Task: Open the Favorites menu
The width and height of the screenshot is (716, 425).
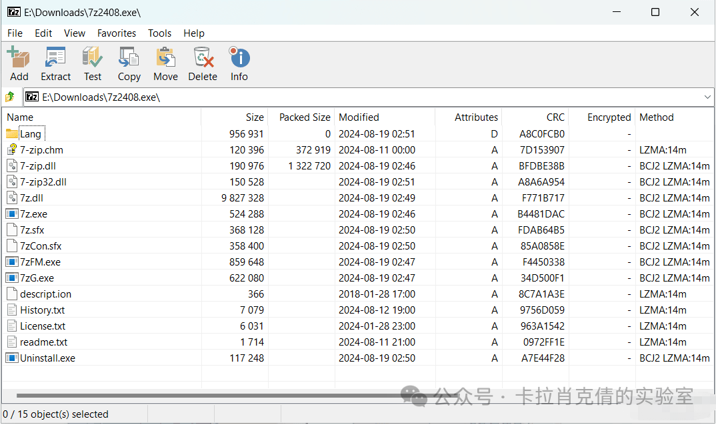Action: tap(117, 33)
